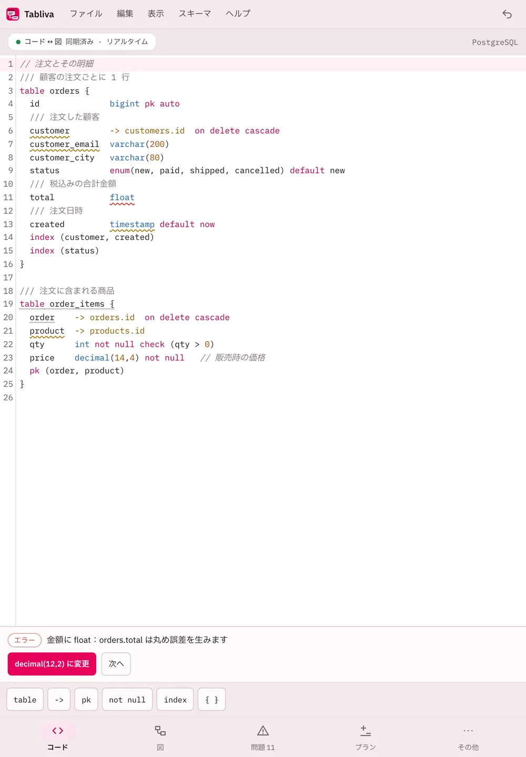Click line number 3 in gutter
Viewport: 526px width, 757px height.
pos(10,90)
